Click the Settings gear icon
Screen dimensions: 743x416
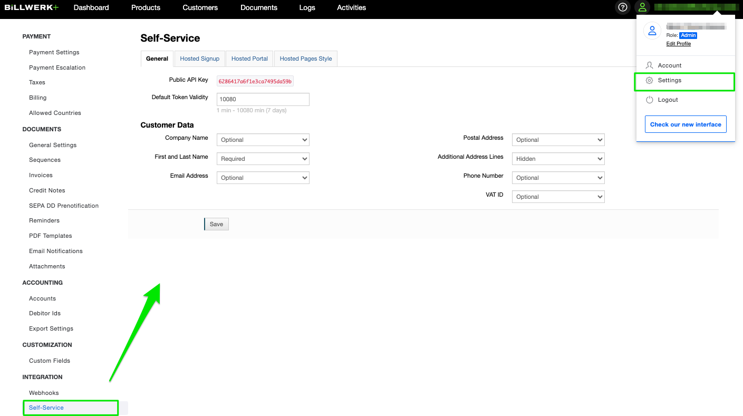click(650, 80)
